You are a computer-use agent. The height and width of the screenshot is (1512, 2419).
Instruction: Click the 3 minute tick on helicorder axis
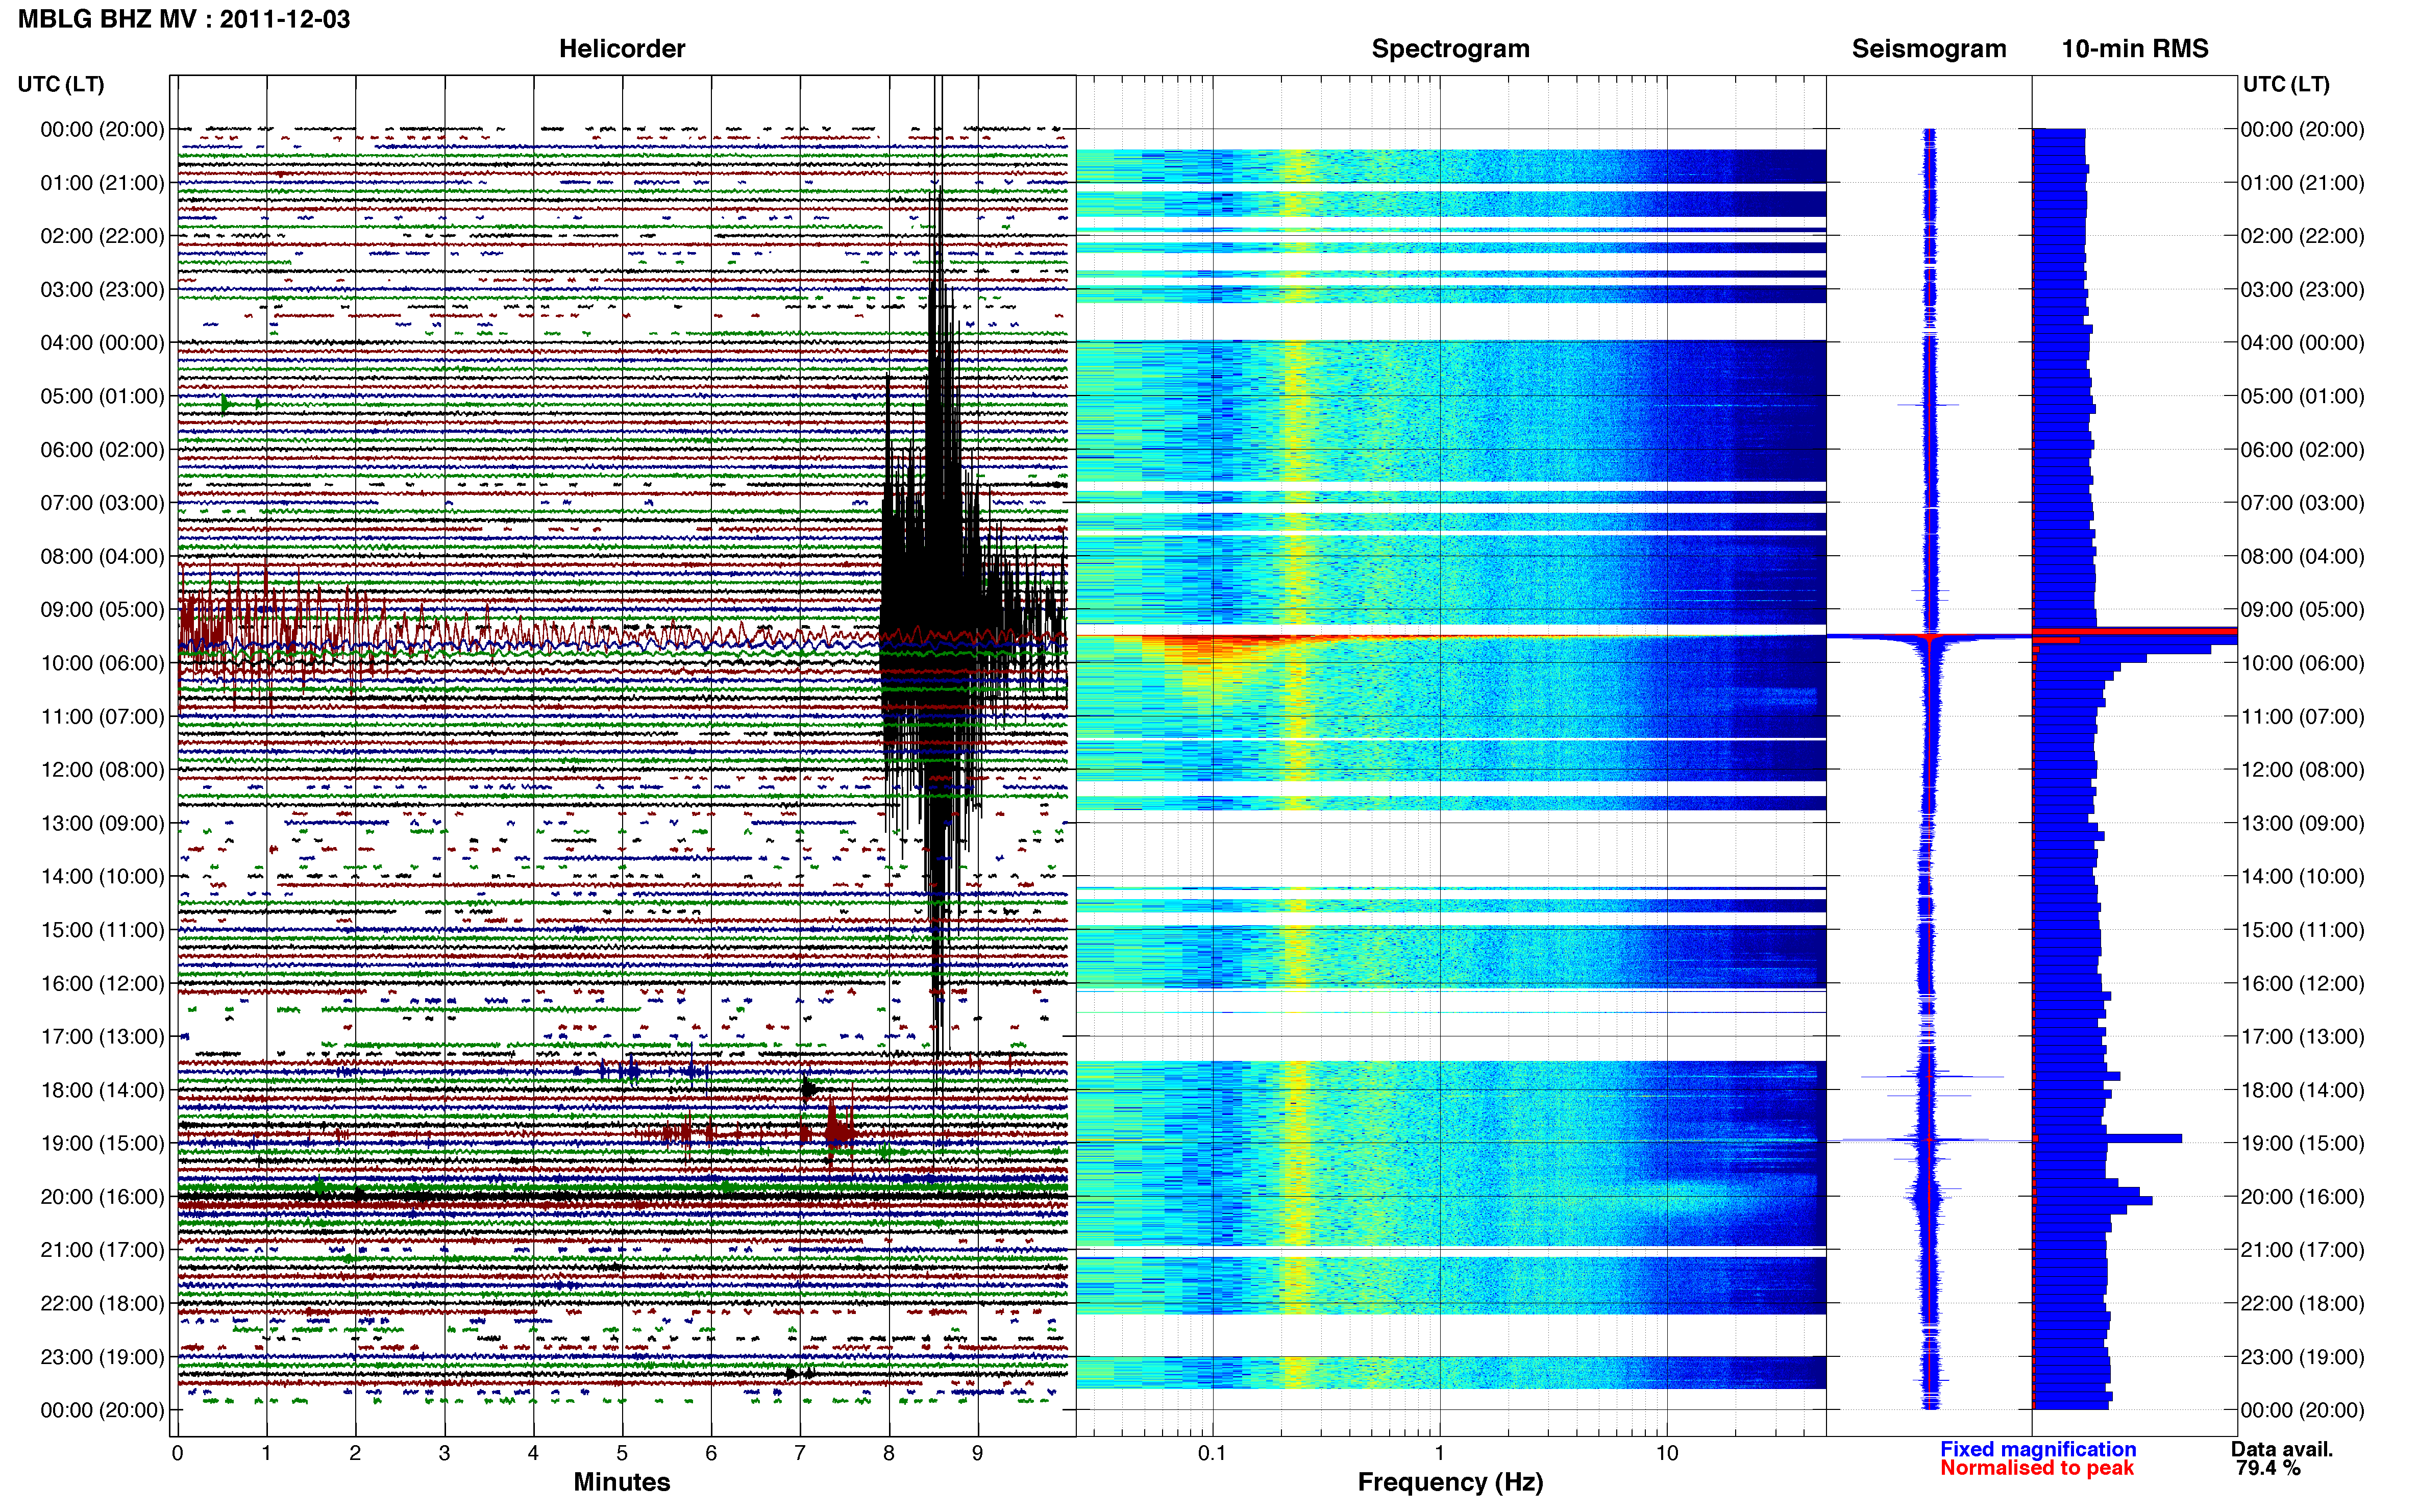coord(444,1452)
